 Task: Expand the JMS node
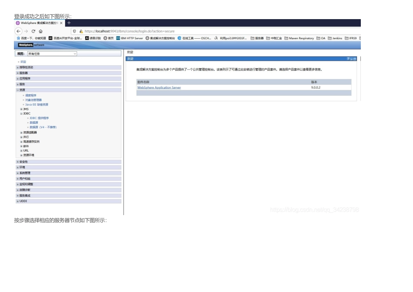(x=21, y=109)
